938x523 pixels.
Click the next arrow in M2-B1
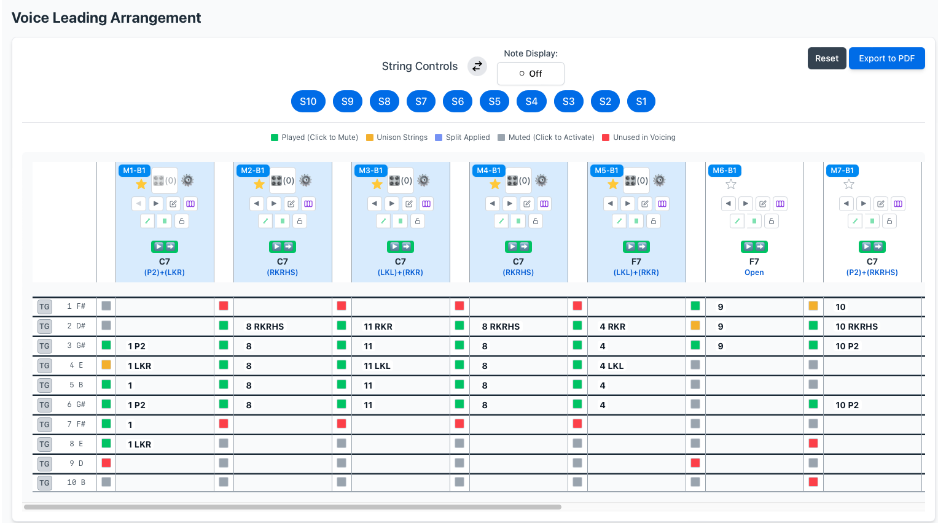pos(274,204)
